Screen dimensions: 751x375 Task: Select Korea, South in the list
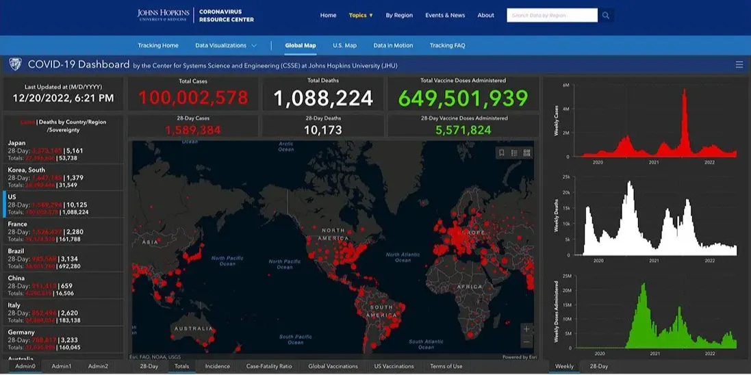click(63, 177)
